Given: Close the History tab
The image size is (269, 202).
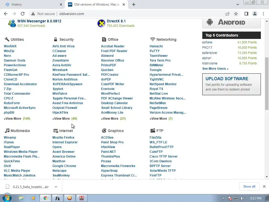Looking at the screenshot, I should [61, 4].
